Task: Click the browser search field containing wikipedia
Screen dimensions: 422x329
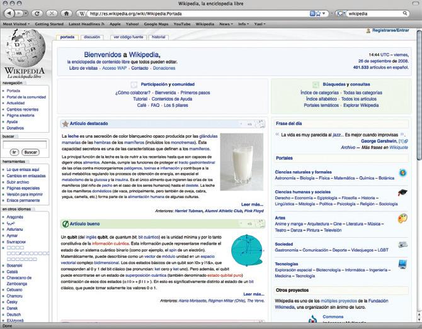Action: (374, 13)
